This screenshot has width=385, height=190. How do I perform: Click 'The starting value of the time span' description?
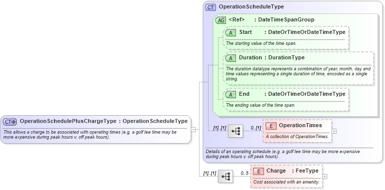click(x=261, y=43)
